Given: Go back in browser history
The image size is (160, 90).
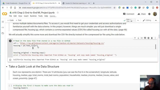Looking at the screenshot, I should (3, 8).
